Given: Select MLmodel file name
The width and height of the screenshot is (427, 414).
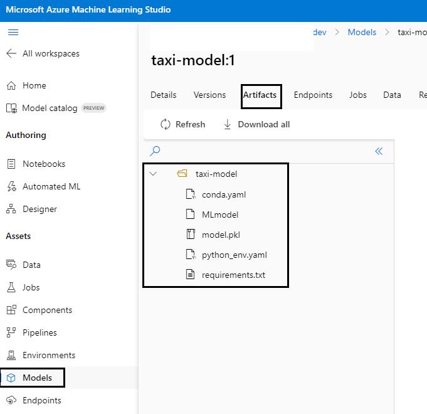Looking at the screenshot, I should pyautogui.click(x=220, y=215).
